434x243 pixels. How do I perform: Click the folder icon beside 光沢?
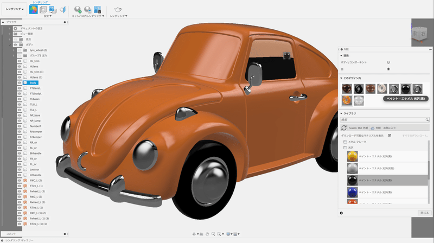(x=345, y=148)
